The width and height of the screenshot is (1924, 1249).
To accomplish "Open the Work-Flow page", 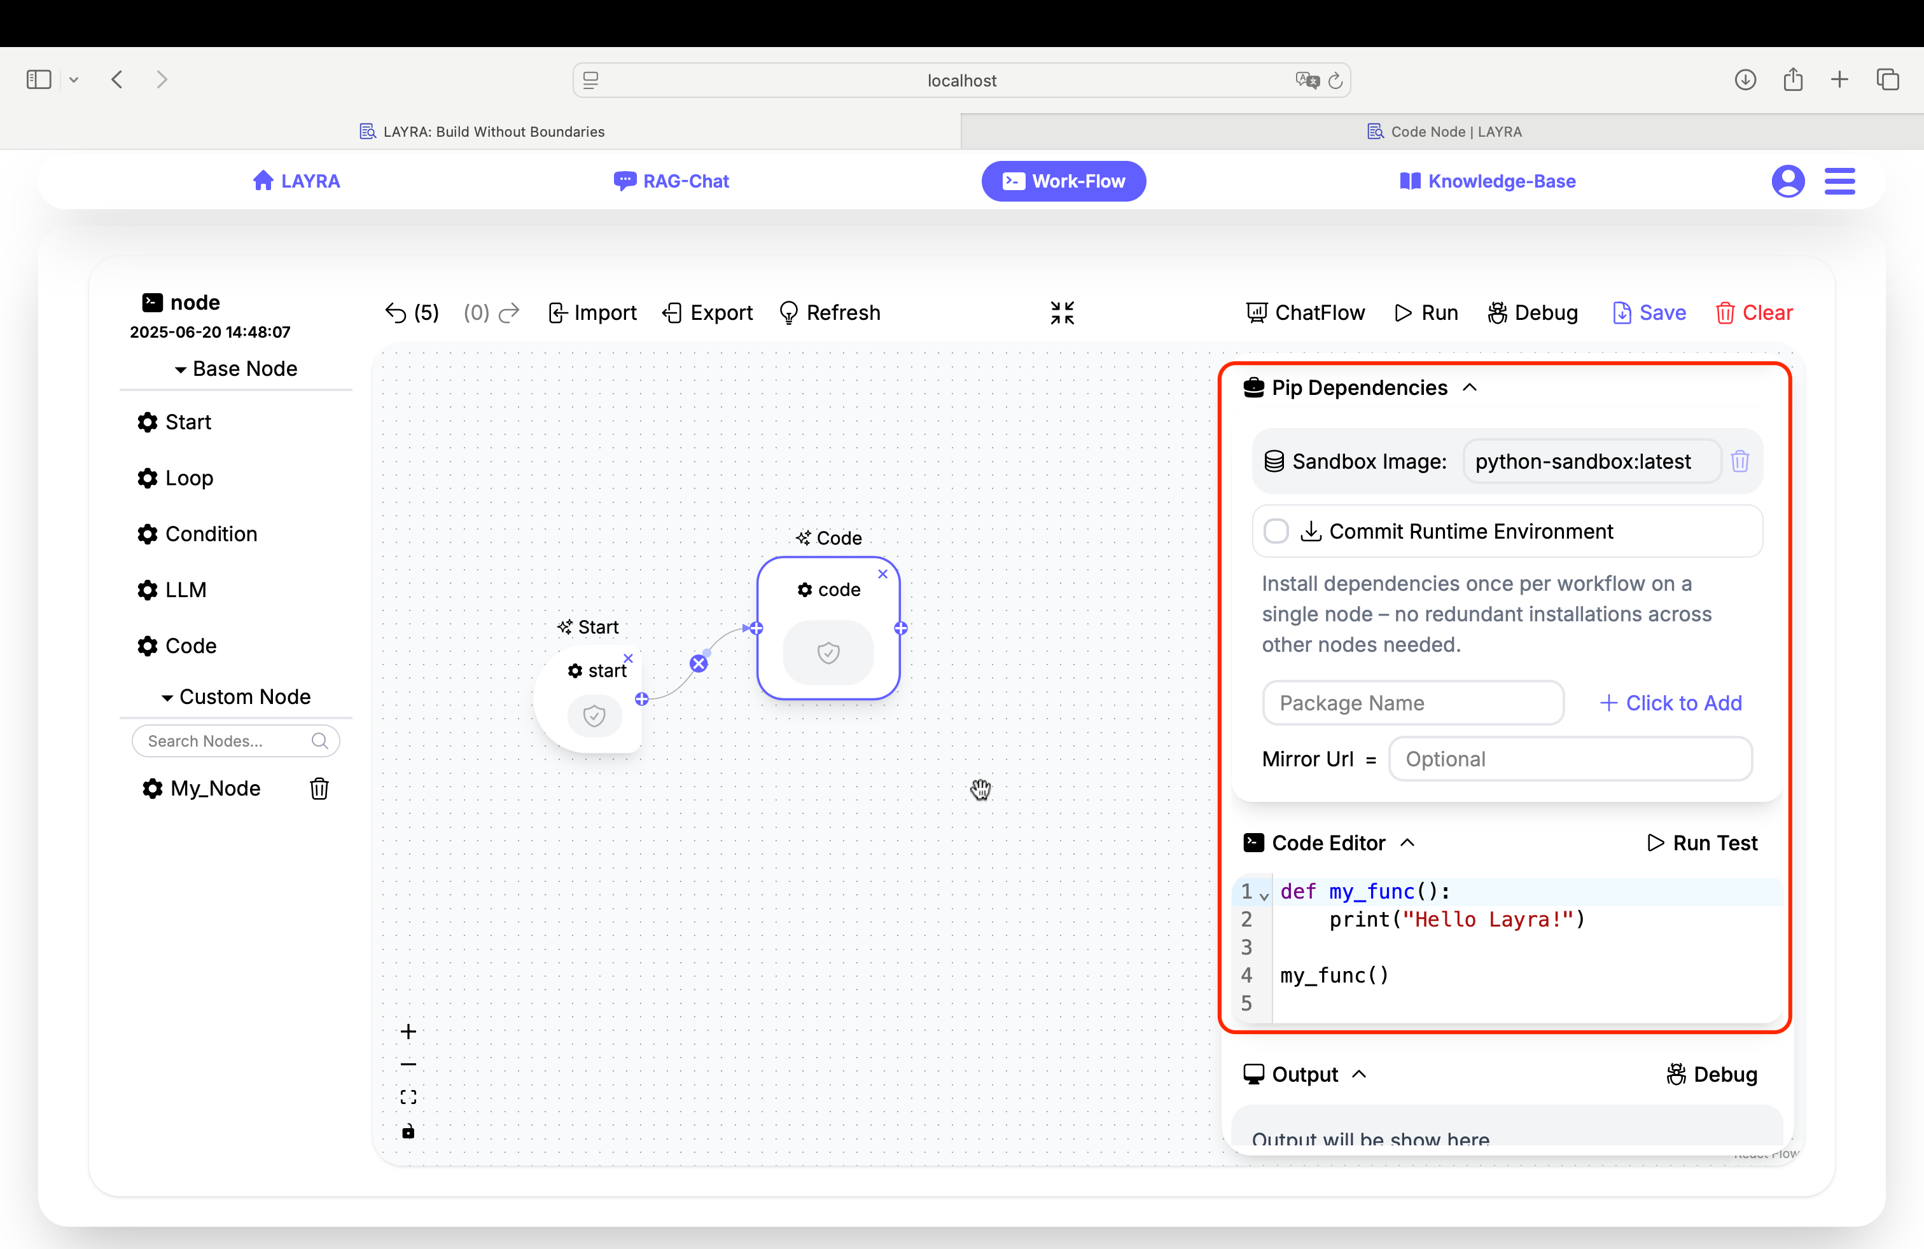I will pos(1063,181).
